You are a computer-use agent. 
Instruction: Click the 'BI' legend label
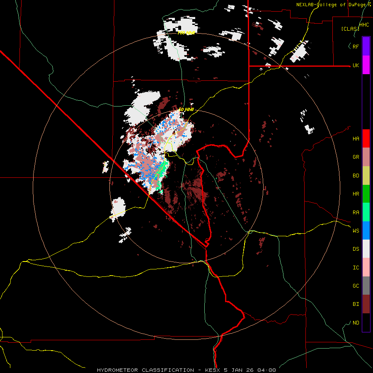pos(356,304)
